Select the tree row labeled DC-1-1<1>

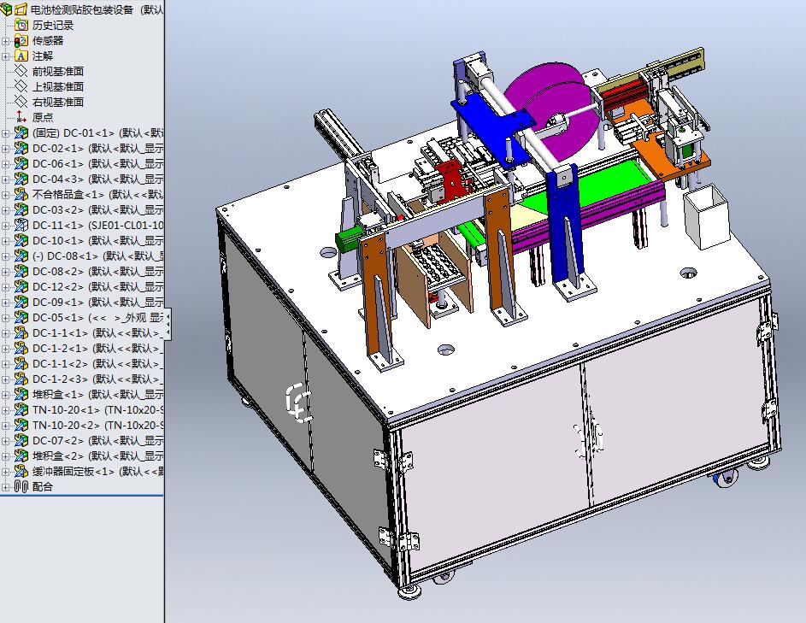82,332
